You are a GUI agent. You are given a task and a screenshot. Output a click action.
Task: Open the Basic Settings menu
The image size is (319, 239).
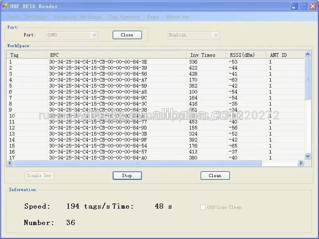click(x=26, y=17)
